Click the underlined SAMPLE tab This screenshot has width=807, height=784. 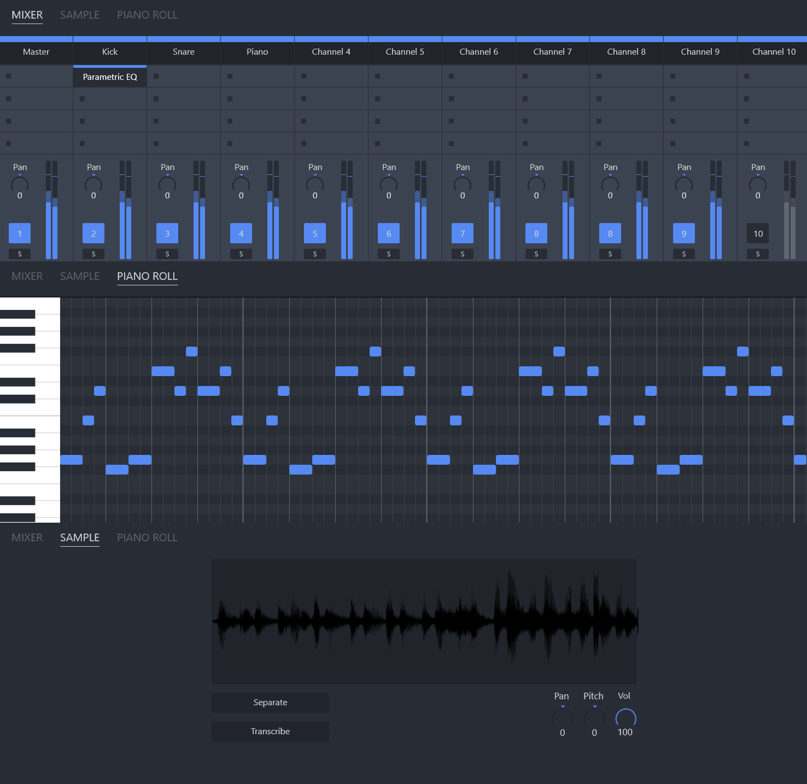pyautogui.click(x=80, y=538)
